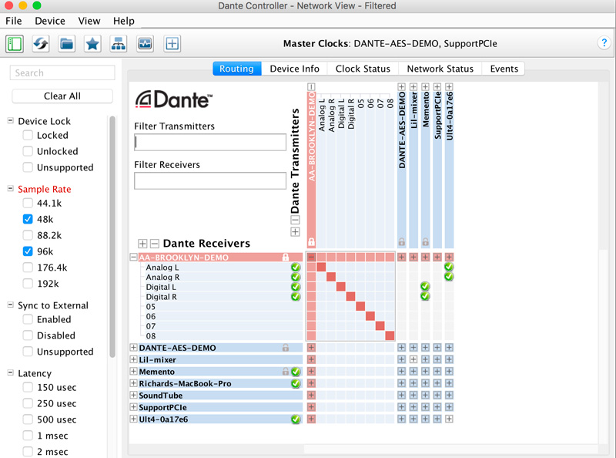The image size is (616, 458).
Task: Click the lock icon on DANTE-AES-DEMO receiver row
Action: tap(286, 348)
